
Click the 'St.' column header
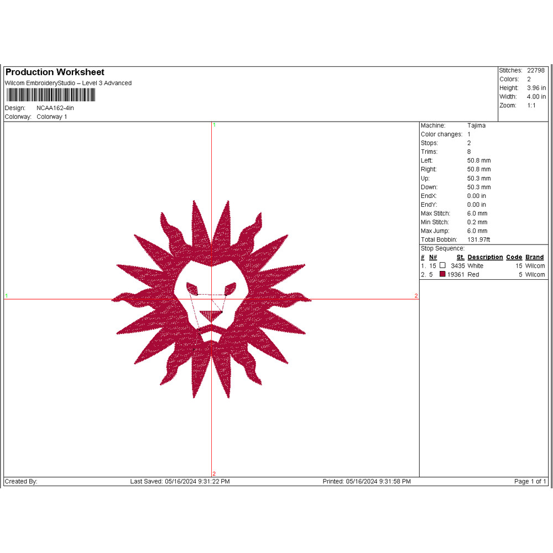460,257
